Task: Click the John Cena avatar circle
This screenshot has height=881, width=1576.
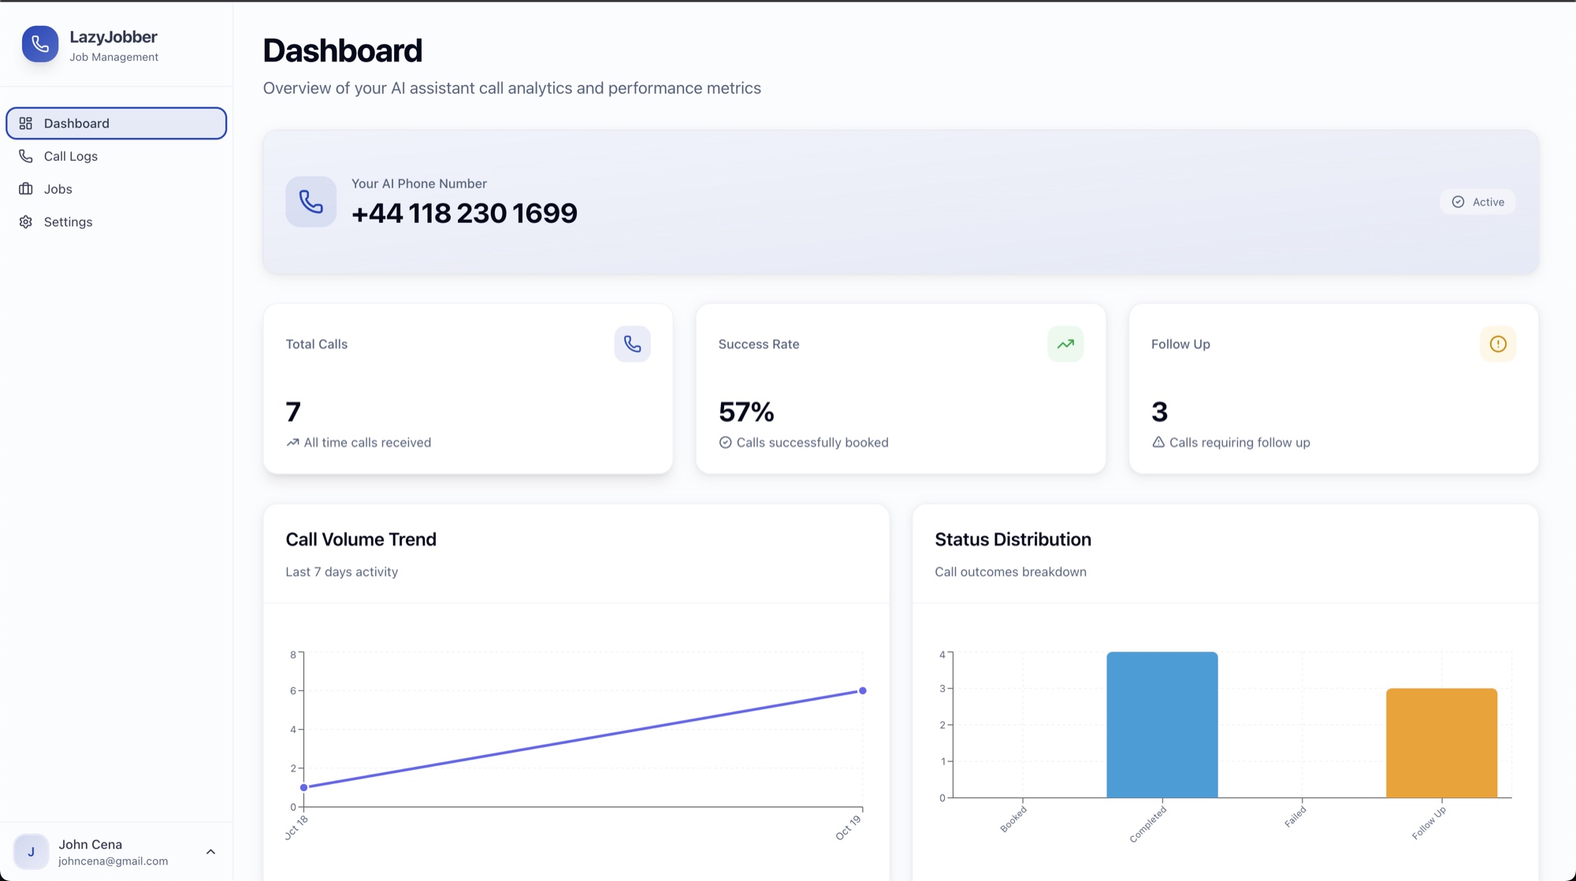Action: coord(32,851)
